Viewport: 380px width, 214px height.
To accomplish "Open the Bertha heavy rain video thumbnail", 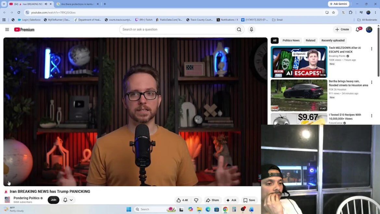I will pyautogui.click(x=299, y=95).
